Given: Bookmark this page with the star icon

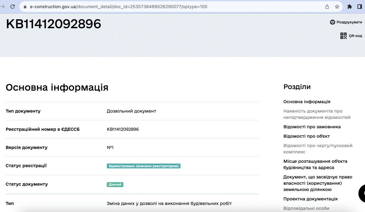Looking at the screenshot, I should pos(337,7).
